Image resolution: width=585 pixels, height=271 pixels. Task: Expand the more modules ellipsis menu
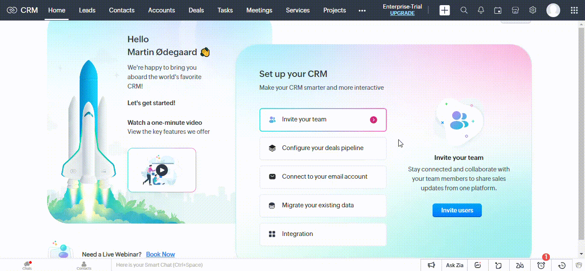362,10
